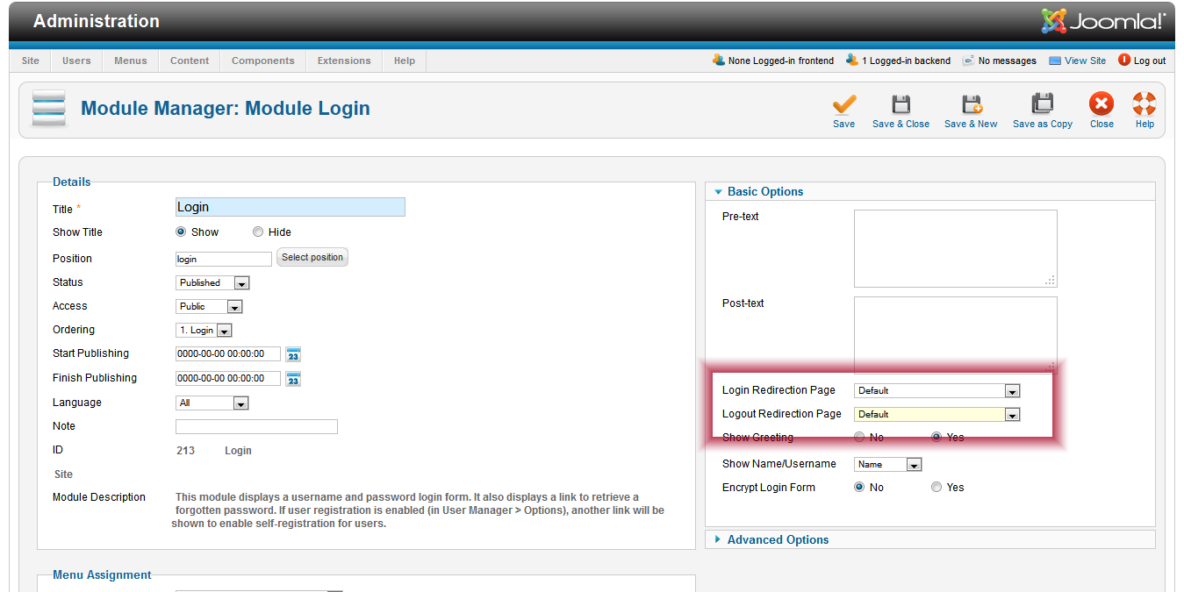The image size is (1184, 592).
Task: Click the Note input field
Action: [x=256, y=427]
